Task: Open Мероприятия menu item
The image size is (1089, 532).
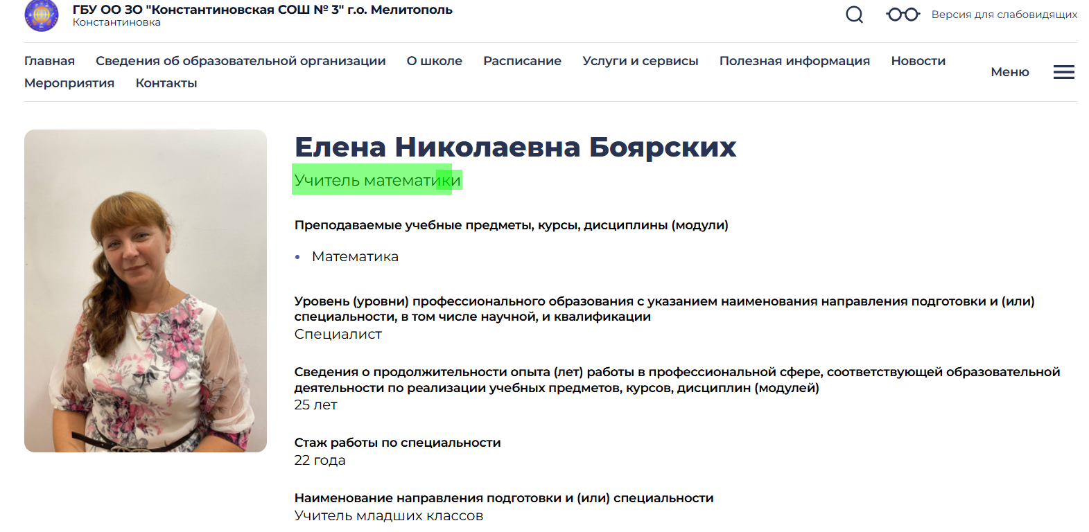Action: click(x=69, y=83)
